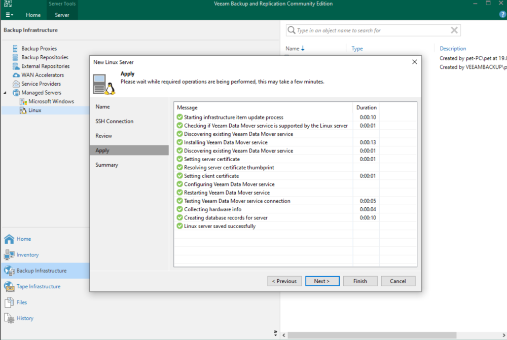Click the Linux penguin icon in tree
Screen dimensions: 507x340
coord(23,110)
